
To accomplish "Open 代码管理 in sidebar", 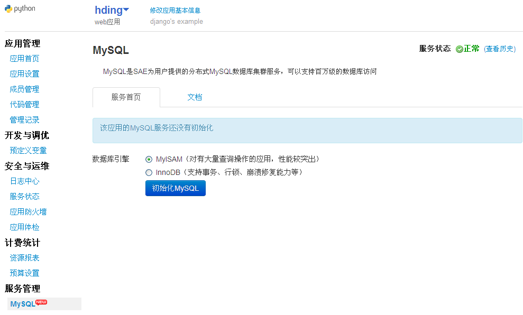I will tap(24, 105).
